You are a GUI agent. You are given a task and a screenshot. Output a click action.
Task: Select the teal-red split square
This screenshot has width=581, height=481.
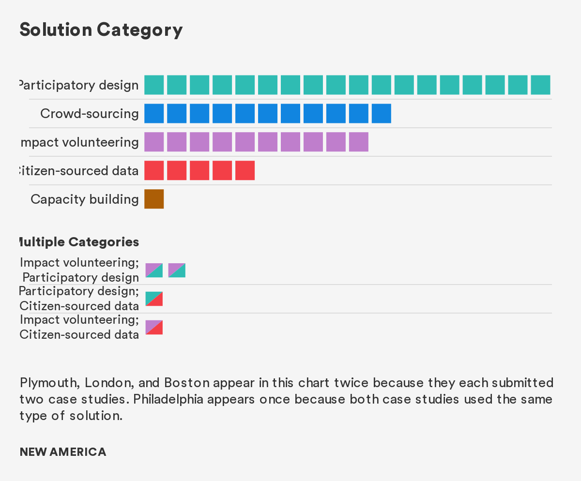[154, 299]
